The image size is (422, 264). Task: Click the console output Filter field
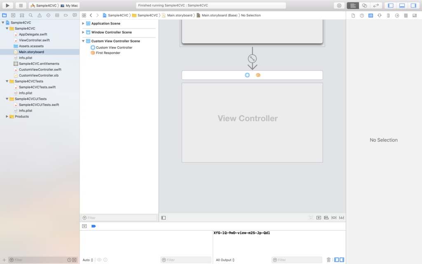297,260
